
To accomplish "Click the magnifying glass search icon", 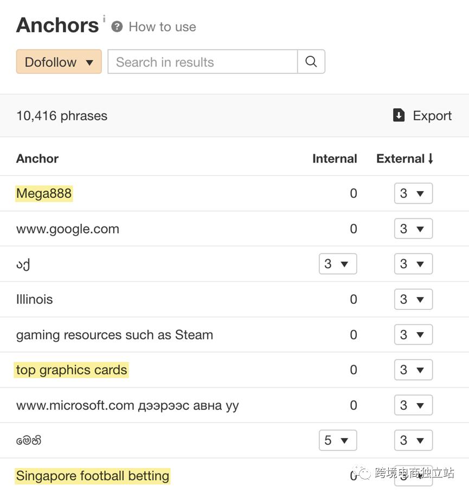I will pyautogui.click(x=311, y=62).
